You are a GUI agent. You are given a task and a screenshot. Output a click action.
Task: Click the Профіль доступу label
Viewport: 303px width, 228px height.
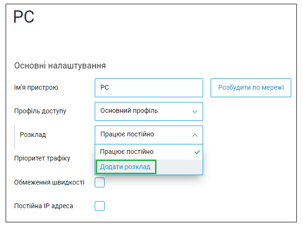40,111
